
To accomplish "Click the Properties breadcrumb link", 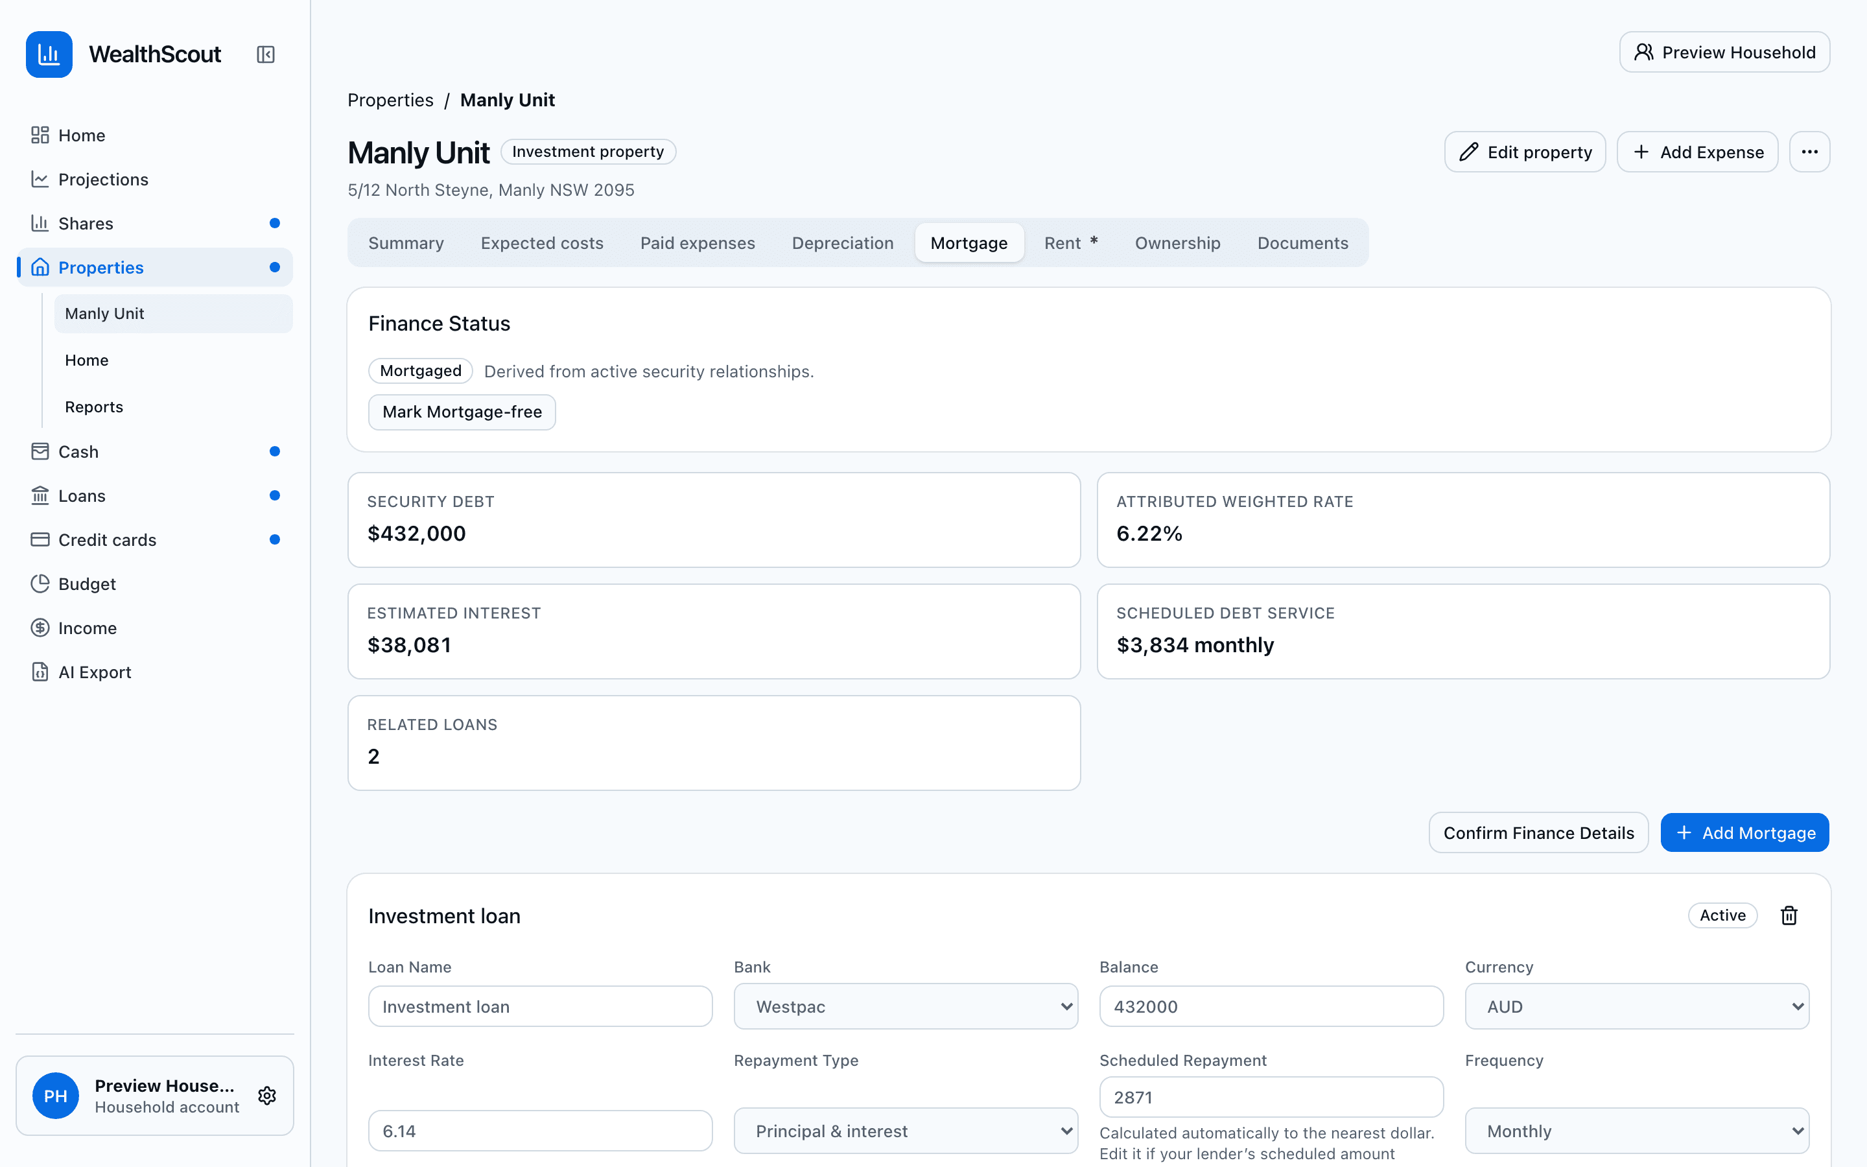I will tap(390, 100).
